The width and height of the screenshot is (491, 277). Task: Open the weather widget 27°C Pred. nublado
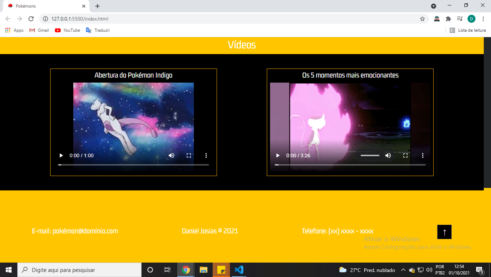tap(367, 270)
